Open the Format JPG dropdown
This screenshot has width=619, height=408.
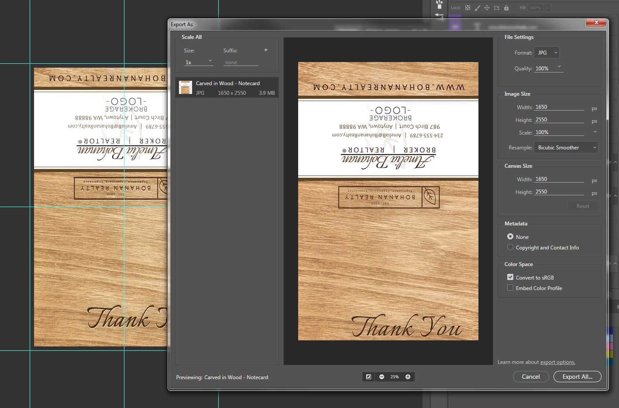tap(547, 52)
